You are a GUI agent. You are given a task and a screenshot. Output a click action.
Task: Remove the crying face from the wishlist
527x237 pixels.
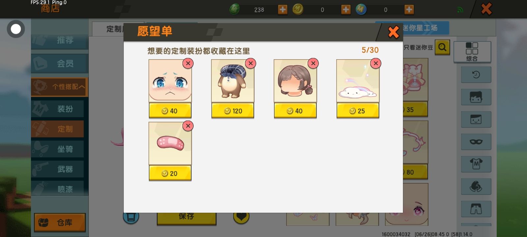click(188, 63)
